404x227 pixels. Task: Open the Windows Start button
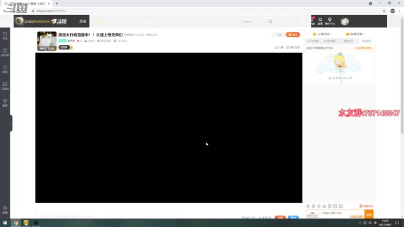[5, 223]
